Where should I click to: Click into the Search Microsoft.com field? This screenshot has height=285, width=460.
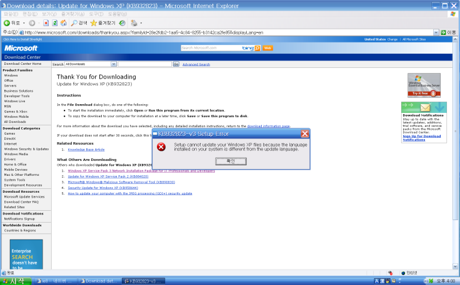click(x=211, y=48)
